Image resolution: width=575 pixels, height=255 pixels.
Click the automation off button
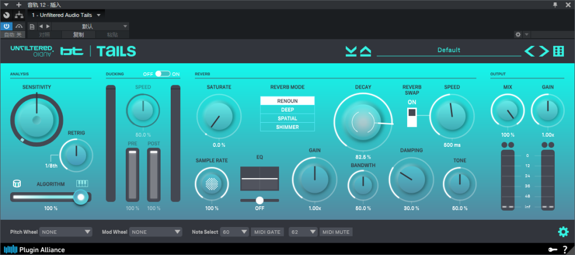(x=13, y=35)
